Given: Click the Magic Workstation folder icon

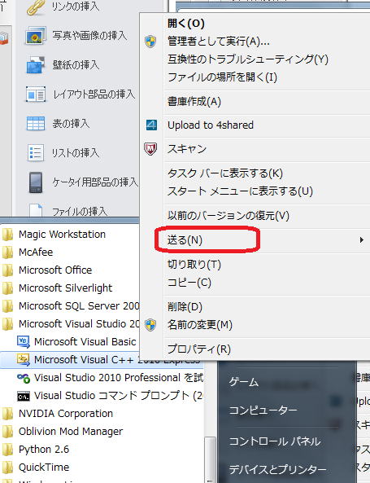Looking at the screenshot, I should (x=7, y=235).
